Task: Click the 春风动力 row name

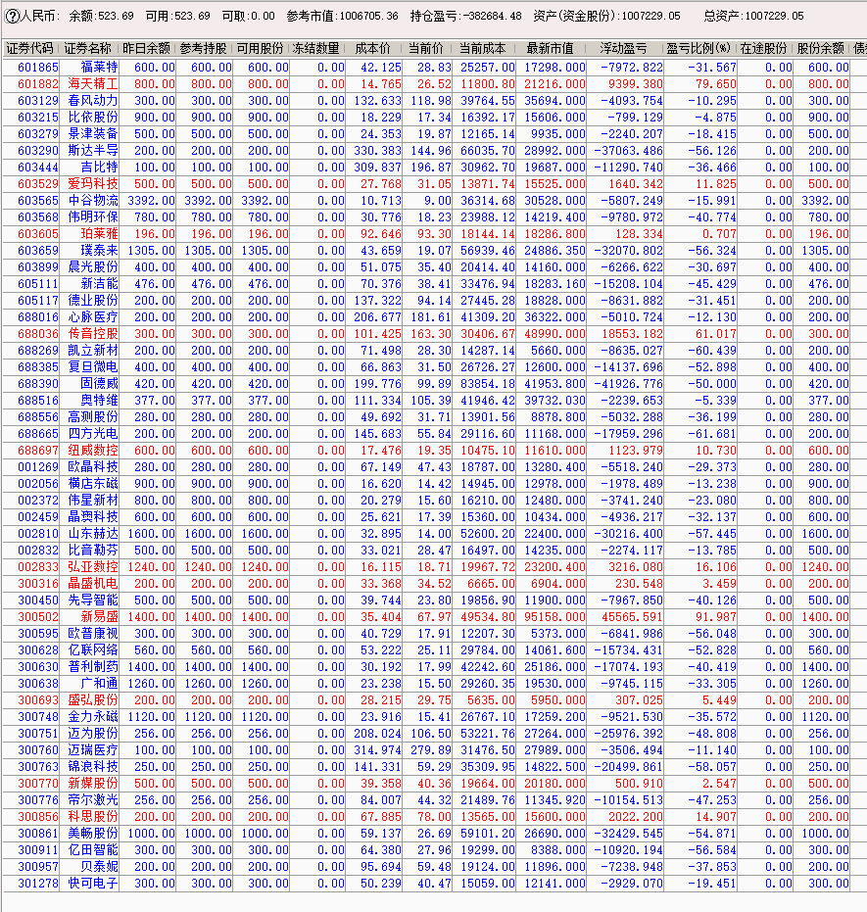Action: click(x=92, y=101)
